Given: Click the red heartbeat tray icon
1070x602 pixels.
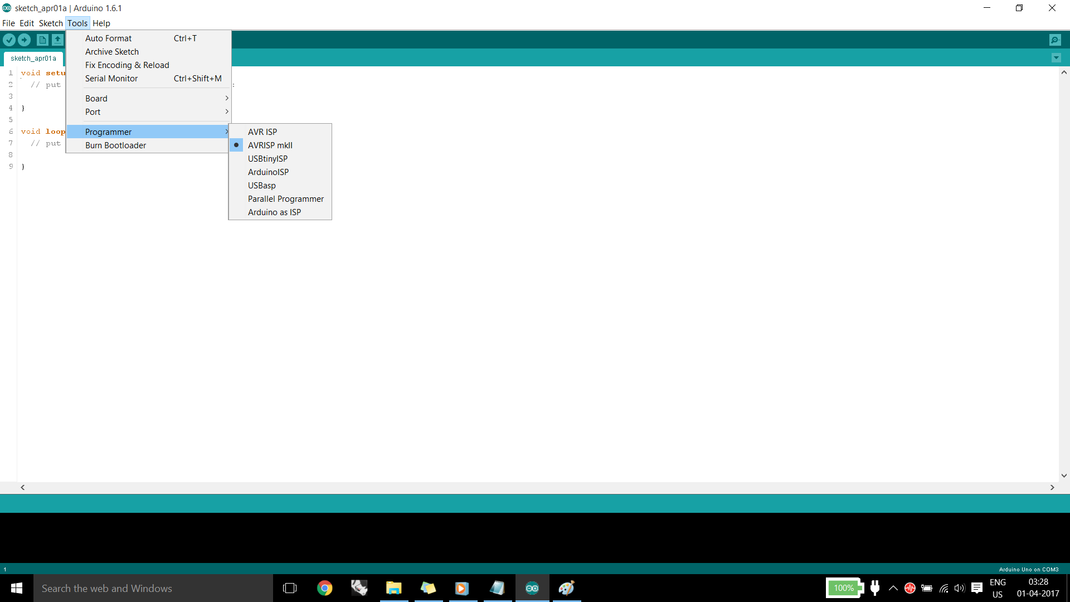Looking at the screenshot, I should [910, 588].
